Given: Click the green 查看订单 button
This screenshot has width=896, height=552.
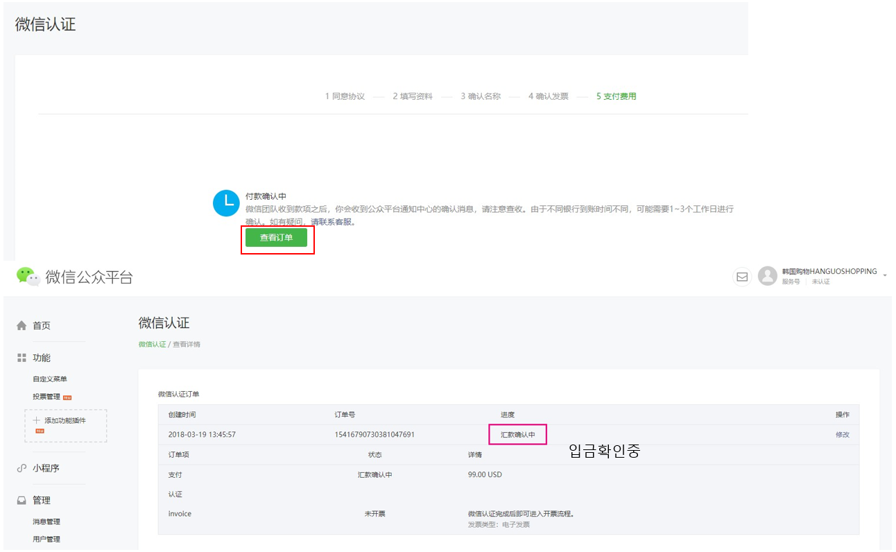Looking at the screenshot, I should [276, 237].
